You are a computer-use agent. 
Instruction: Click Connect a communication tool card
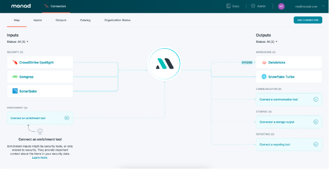[x=289, y=99]
